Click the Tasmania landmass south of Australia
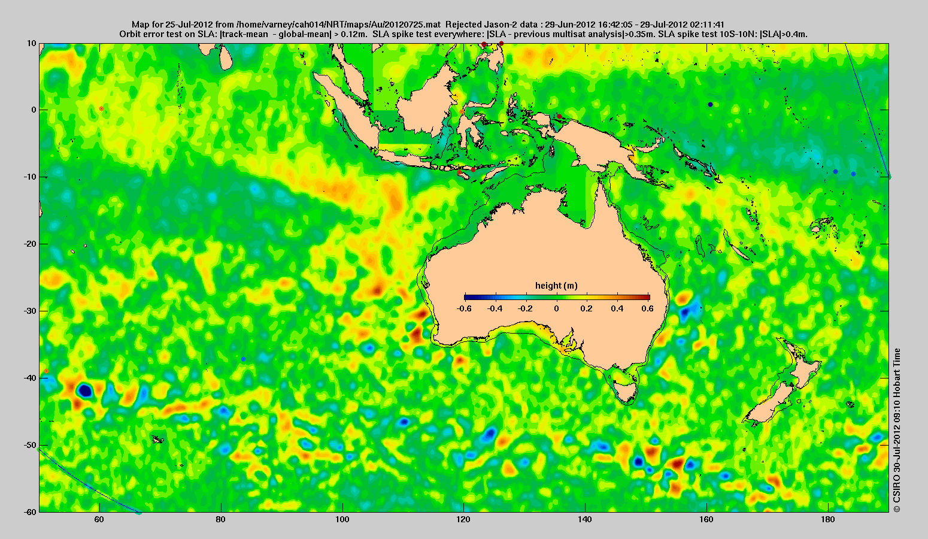Image resolution: width=928 pixels, height=539 pixels. click(x=626, y=392)
